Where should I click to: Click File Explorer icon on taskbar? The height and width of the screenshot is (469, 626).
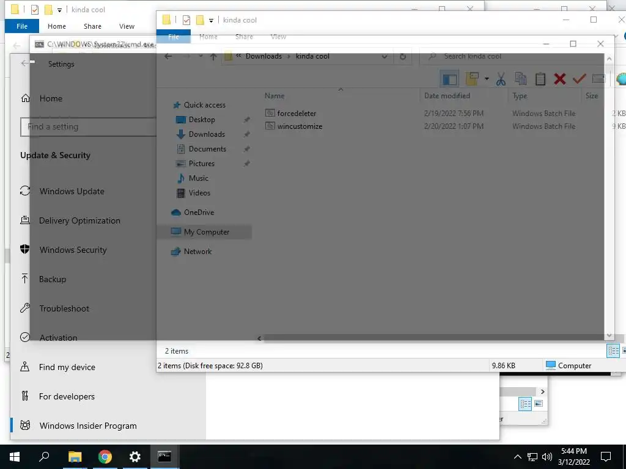point(75,457)
